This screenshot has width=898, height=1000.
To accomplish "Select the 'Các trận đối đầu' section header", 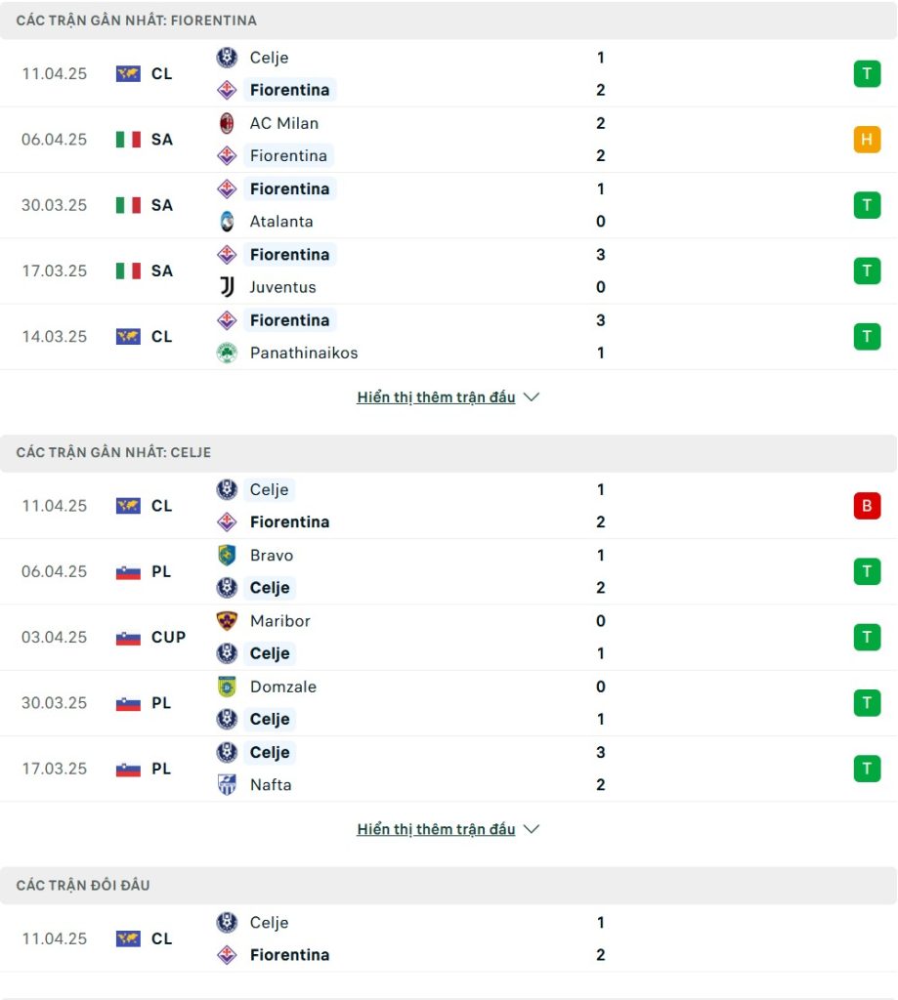I will (449, 885).
